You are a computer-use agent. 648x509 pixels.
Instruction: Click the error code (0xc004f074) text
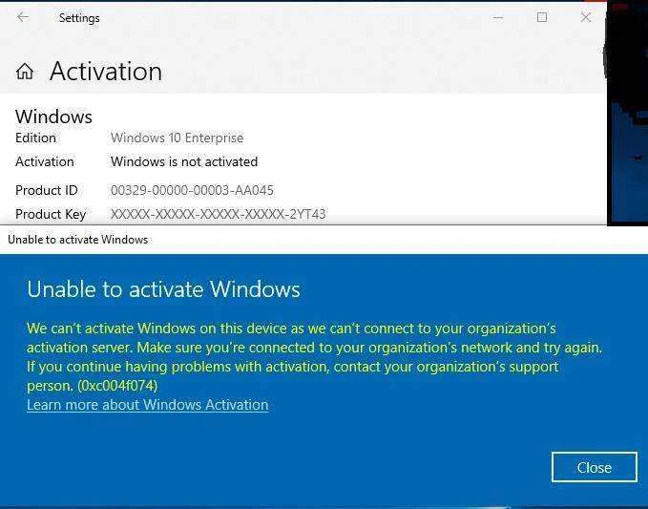tap(117, 386)
